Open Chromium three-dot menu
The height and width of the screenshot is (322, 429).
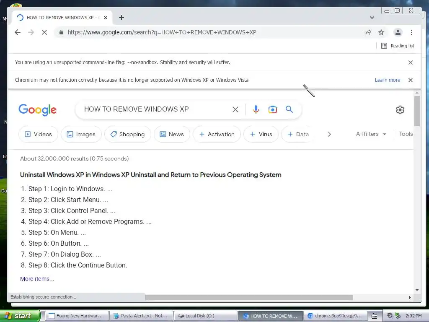[x=411, y=32]
